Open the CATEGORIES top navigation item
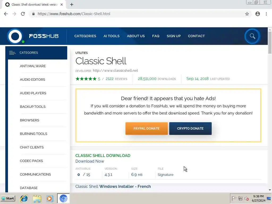 (85, 36)
